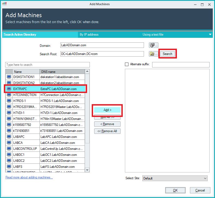Image resolution: width=215 pixels, height=198 pixels.
Task: Click the app logo in title bar
Action: pos(4,4)
